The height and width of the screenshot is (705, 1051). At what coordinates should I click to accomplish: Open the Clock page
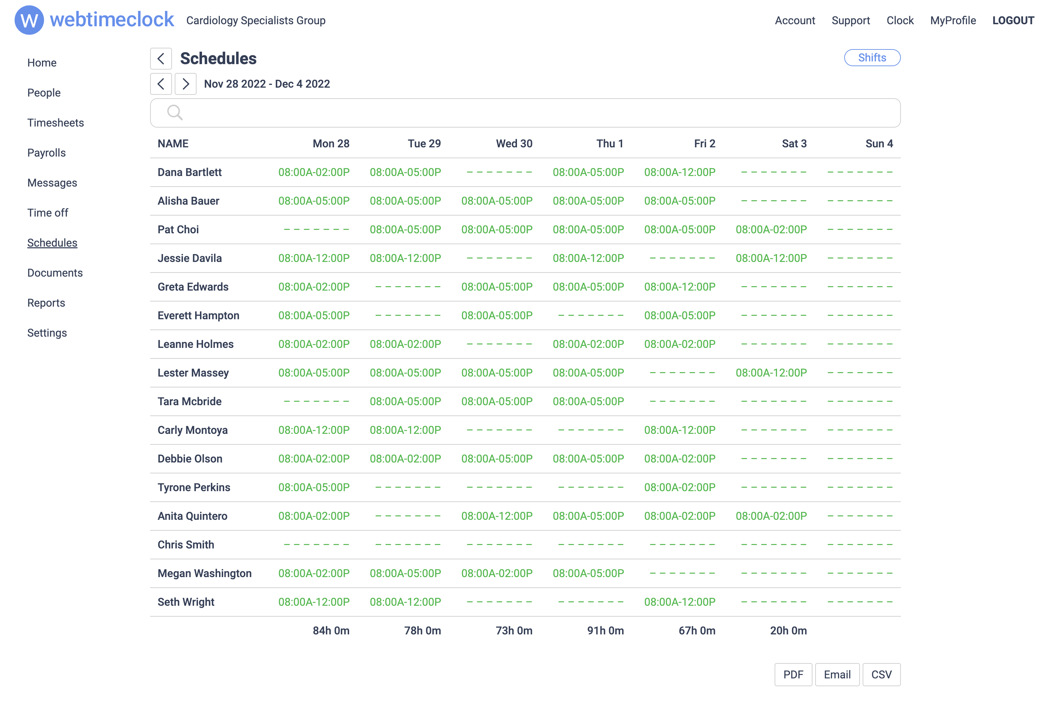pos(899,20)
